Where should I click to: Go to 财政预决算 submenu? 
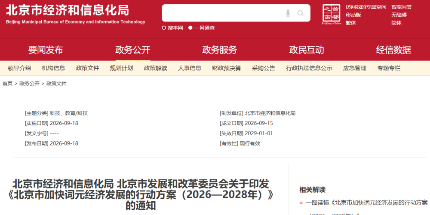tap(227, 68)
